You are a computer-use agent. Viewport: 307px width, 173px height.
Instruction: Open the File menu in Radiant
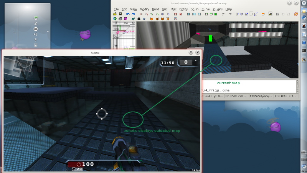pyautogui.click(x=116, y=9)
